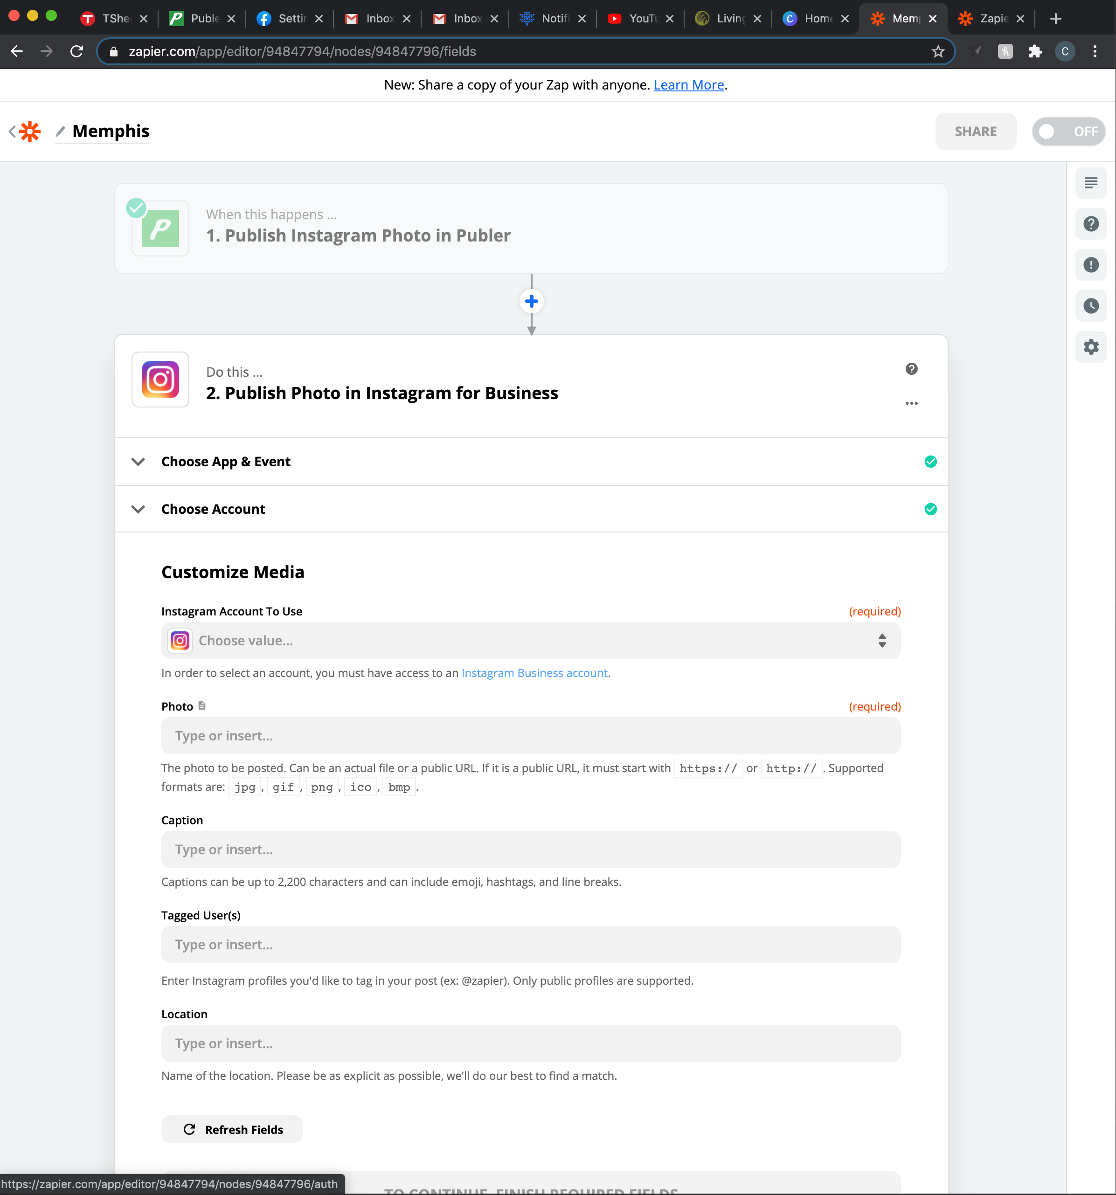Click the bookmark star icon in address bar
This screenshot has width=1116, height=1195.
938,52
